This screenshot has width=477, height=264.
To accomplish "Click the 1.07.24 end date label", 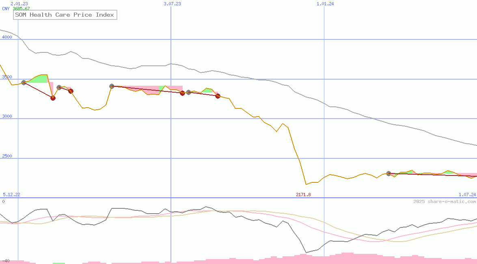I will [467, 195].
